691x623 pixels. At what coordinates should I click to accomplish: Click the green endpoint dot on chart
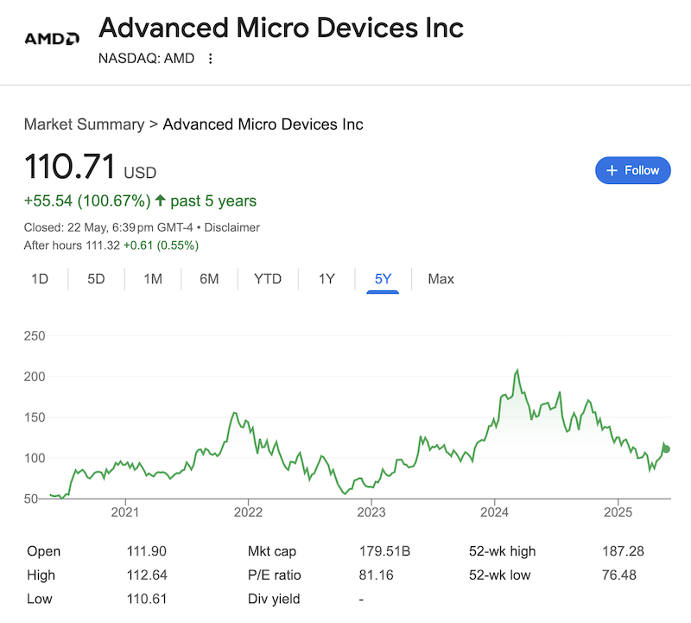666,448
